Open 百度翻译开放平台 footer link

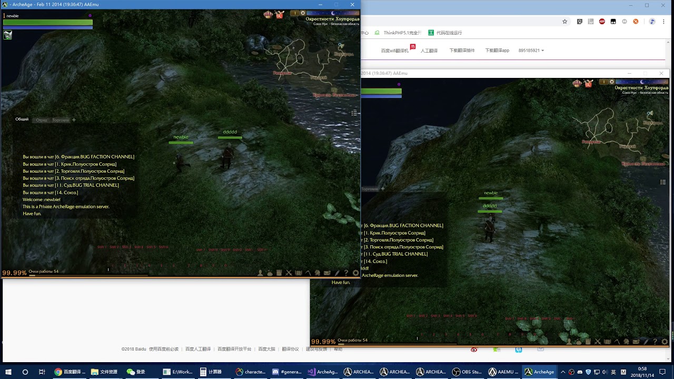(234, 349)
